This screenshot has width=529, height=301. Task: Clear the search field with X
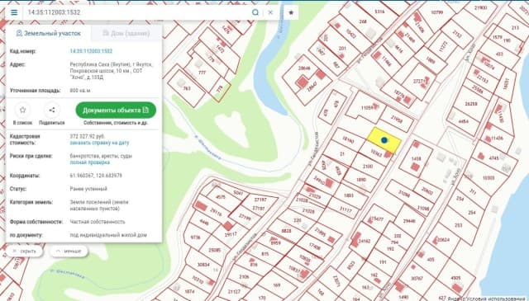(270, 12)
